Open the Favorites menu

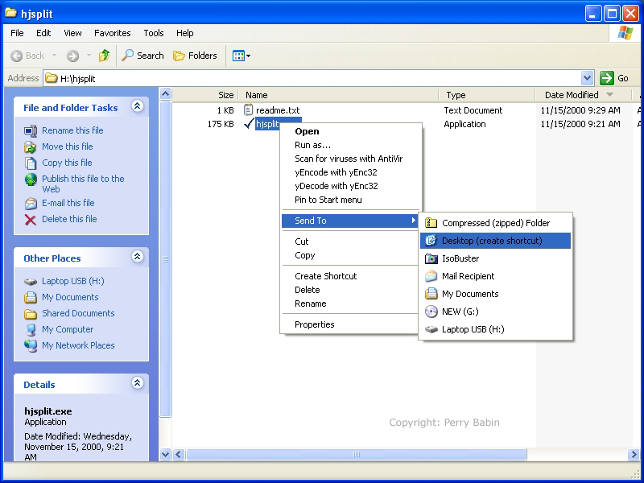pos(113,33)
